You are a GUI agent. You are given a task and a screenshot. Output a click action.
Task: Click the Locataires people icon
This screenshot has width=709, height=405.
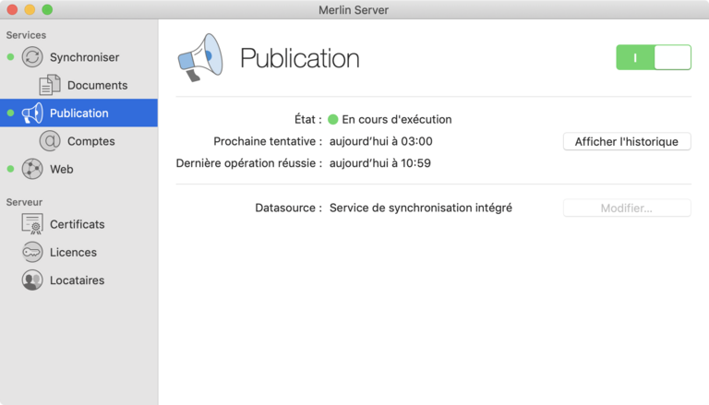pos(32,280)
